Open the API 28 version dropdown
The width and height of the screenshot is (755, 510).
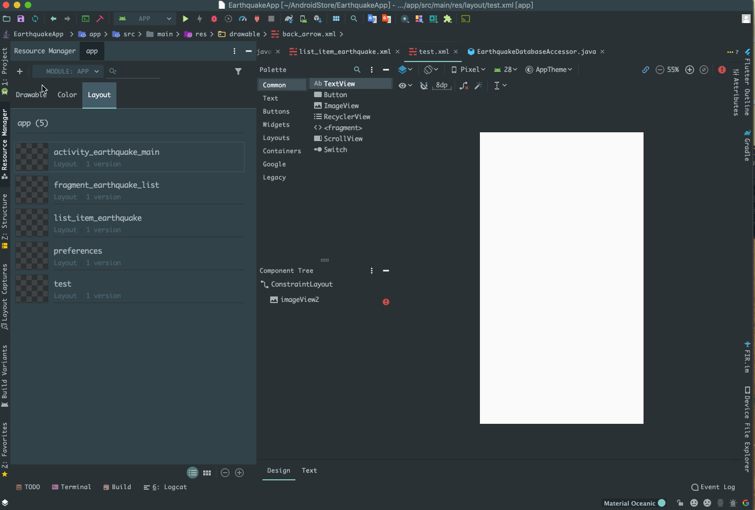505,70
